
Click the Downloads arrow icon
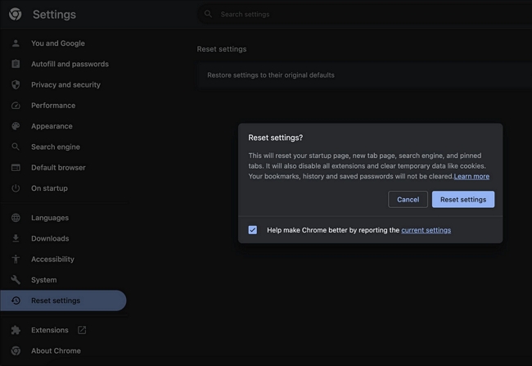point(16,238)
